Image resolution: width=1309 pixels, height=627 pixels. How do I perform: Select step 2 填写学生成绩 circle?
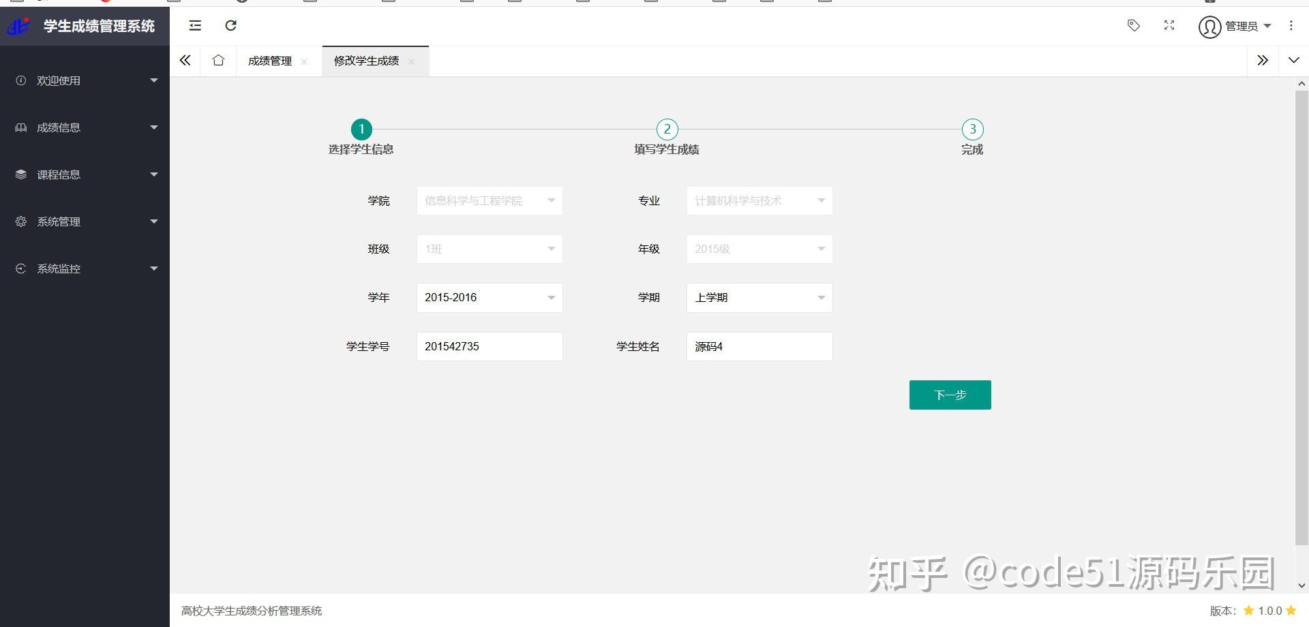[666, 129]
